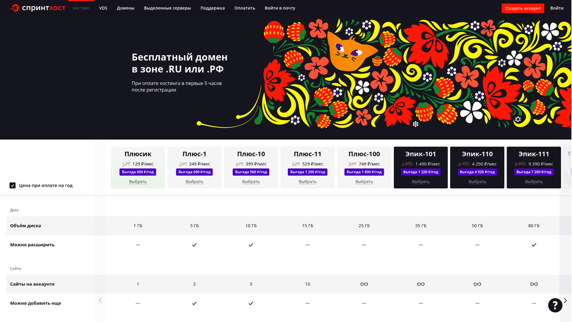Select Выбрать for the Плюсик plan

(137, 182)
